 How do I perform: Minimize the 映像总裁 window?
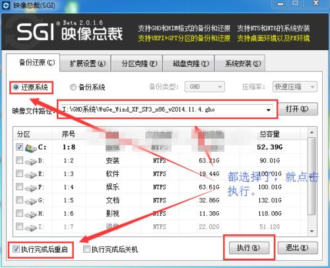[x=280, y=3]
